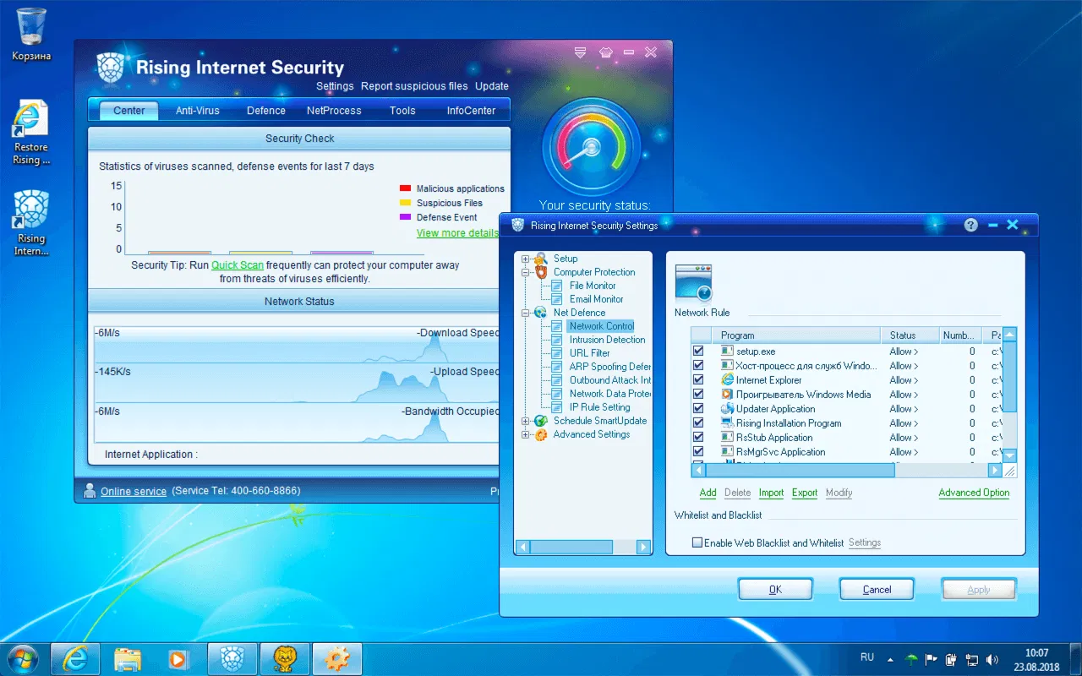Screen dimensions: 1082x676
Task: Collapse the Net Defence tree branch
Action: [x=527, y=312]
